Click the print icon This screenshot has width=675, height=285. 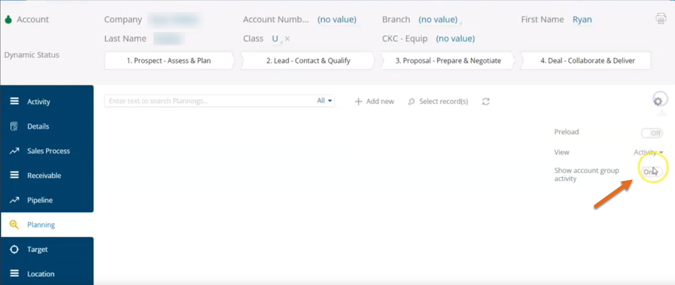(661, 19)
